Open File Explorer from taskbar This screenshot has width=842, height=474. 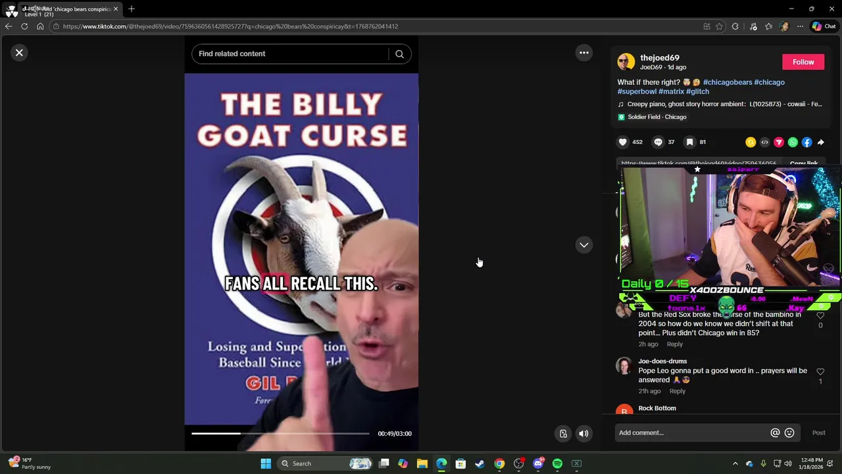(422, 463)
